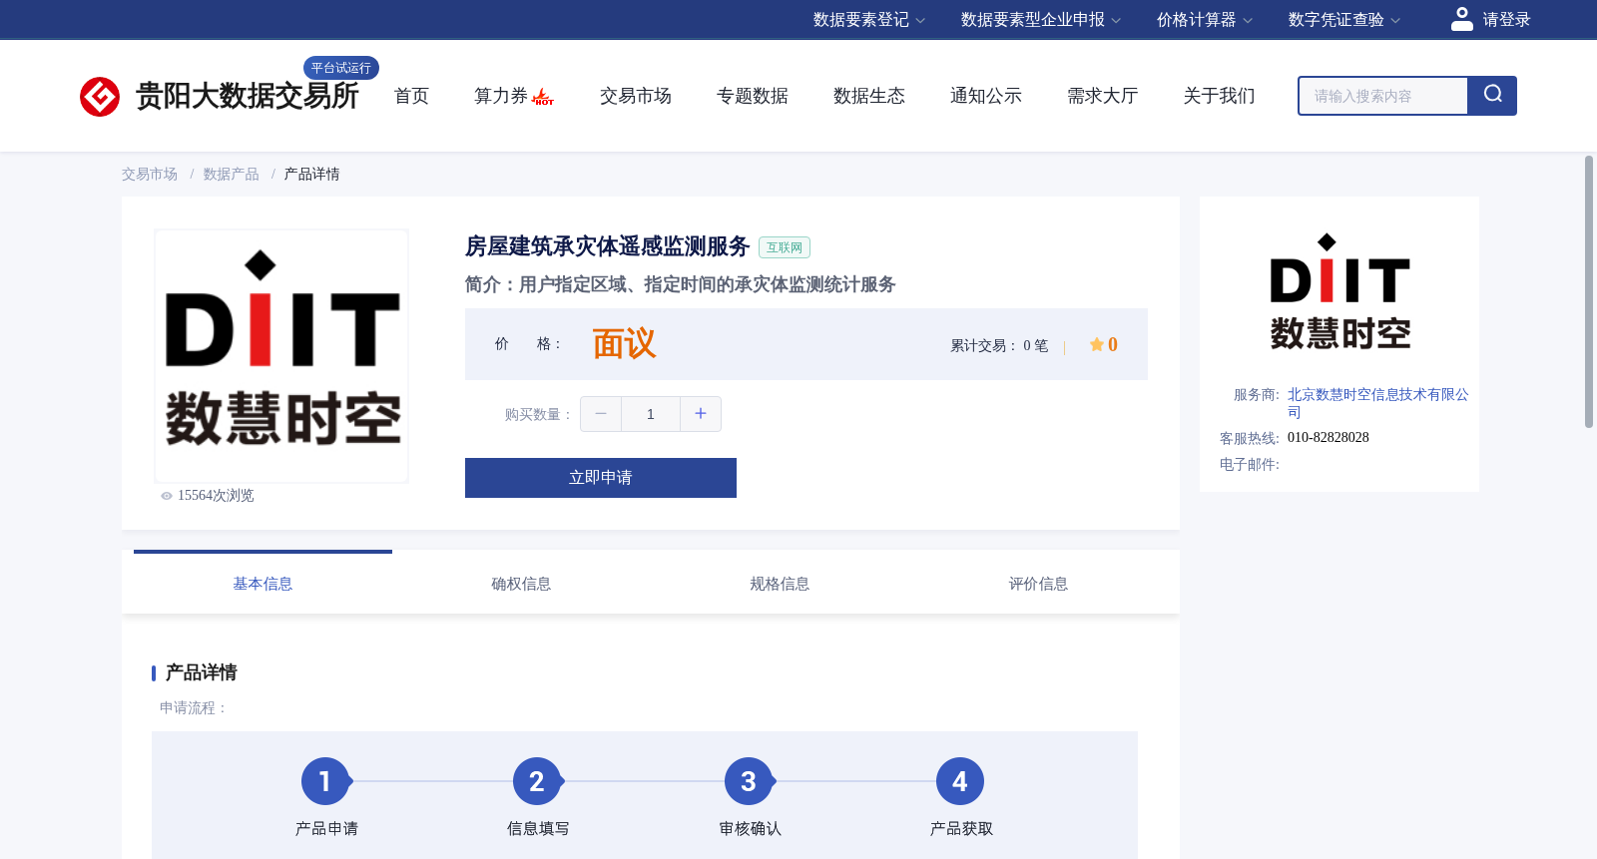Decrease purchase quantity with minus button
This screenshot has width=1597, height=859.
(601, 414)
